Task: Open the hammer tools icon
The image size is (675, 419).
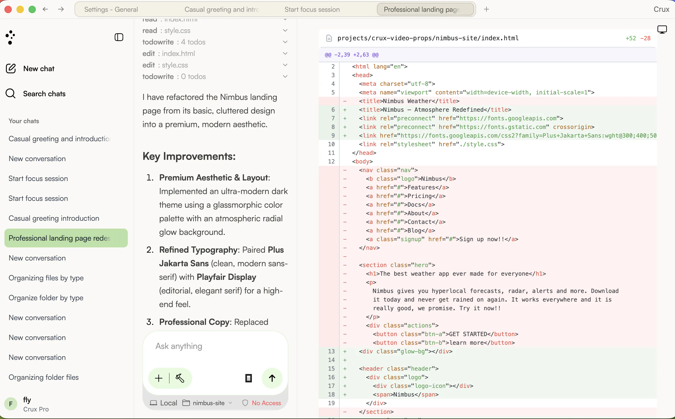Action: pyautogui.click(x=180, y=378)
